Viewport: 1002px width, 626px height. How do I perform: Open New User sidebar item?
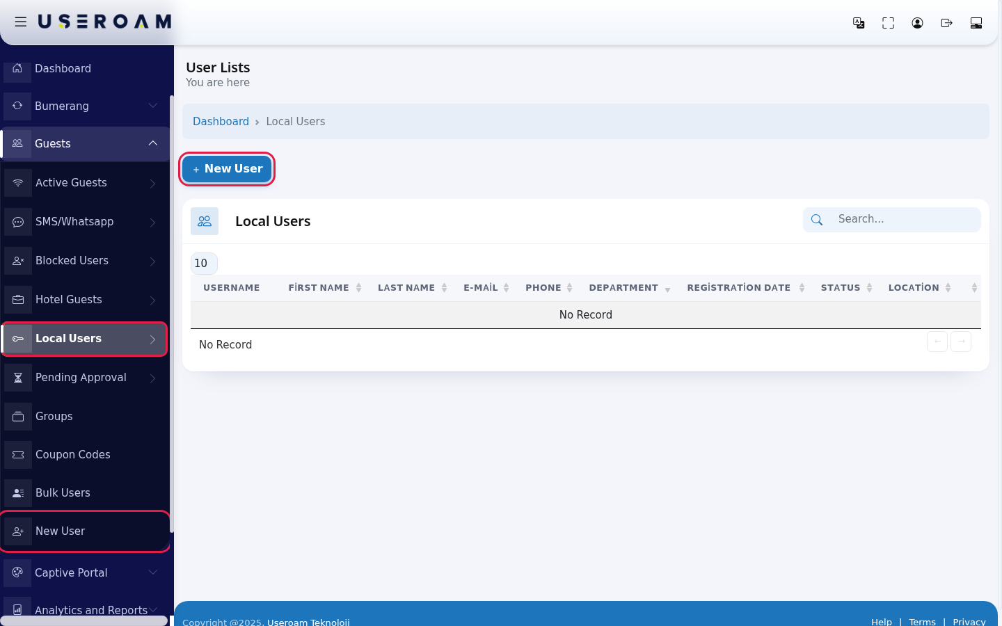(85, 531)
